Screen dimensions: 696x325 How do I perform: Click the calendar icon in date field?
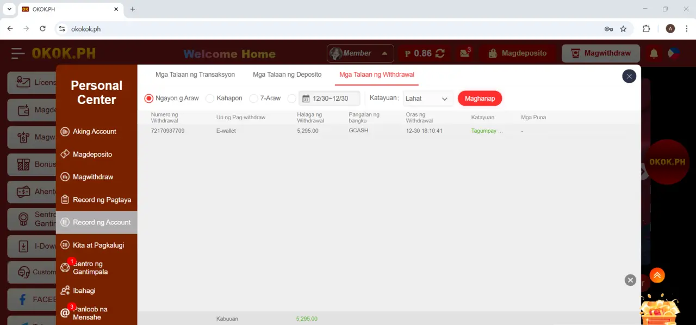(306, 99)
